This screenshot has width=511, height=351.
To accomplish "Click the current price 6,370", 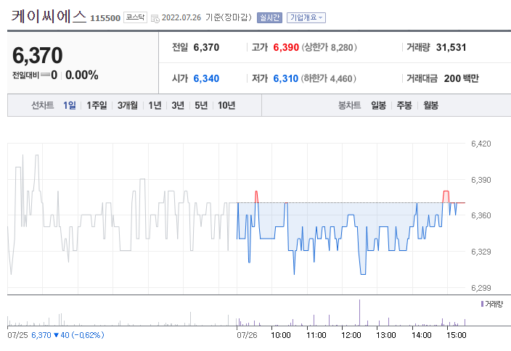I will [38, 55].
